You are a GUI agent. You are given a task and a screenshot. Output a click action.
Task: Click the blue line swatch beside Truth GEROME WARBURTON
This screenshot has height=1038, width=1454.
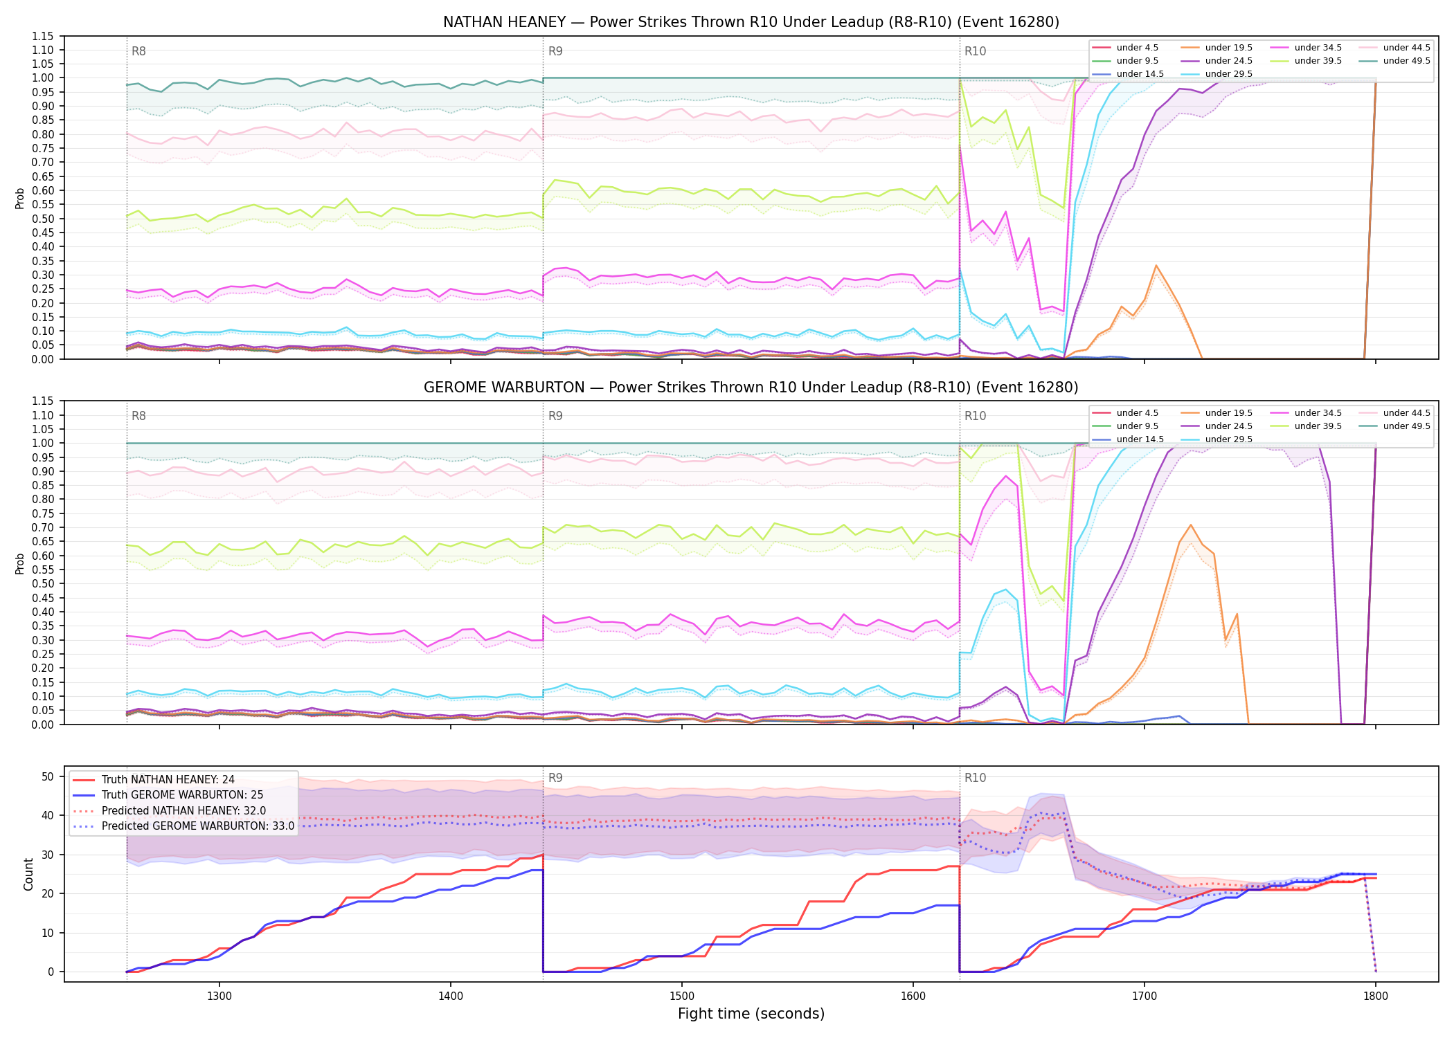(83, 795)
